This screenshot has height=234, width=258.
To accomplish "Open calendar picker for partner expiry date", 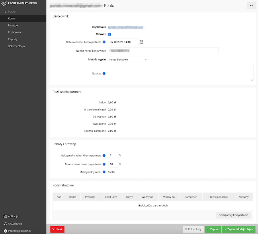I will 142,42.
